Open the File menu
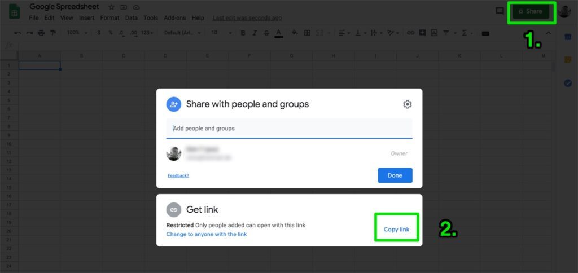Image resolution: width=578 pixels, height=273 pixels. point(33,17)
